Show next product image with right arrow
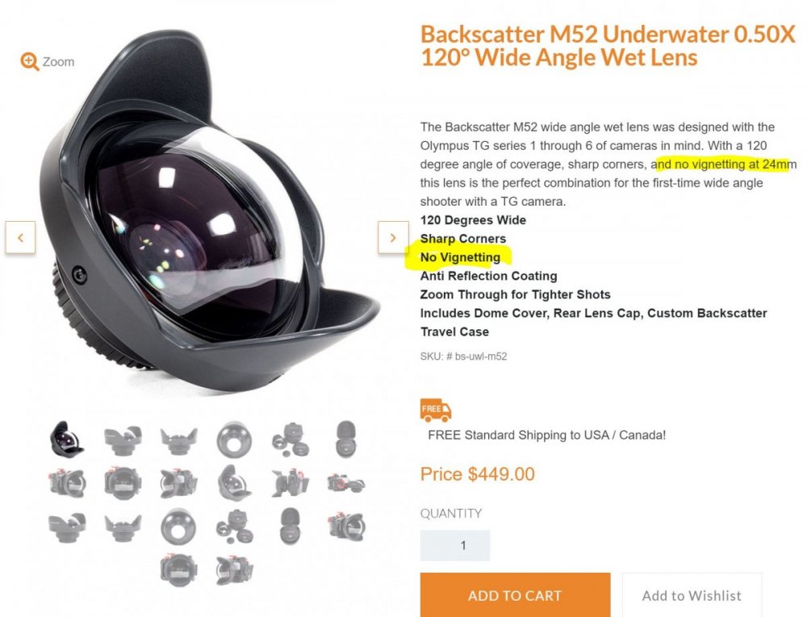Image resolution: width=807 pixels, height=617 pixels. (393, 238)
